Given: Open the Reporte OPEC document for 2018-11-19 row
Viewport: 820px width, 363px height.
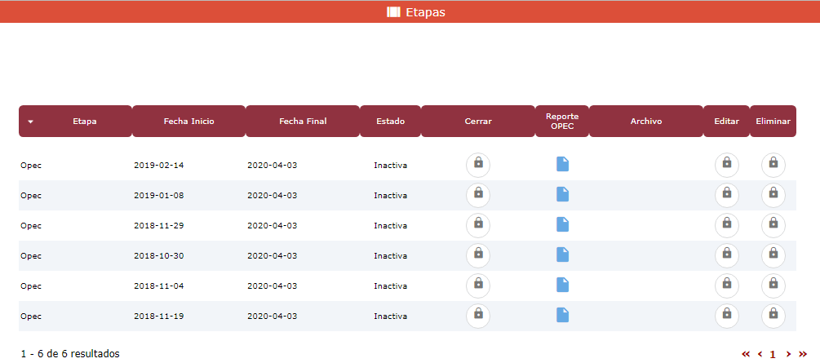Looking at the screenshot, I should (x=562, y=315).
